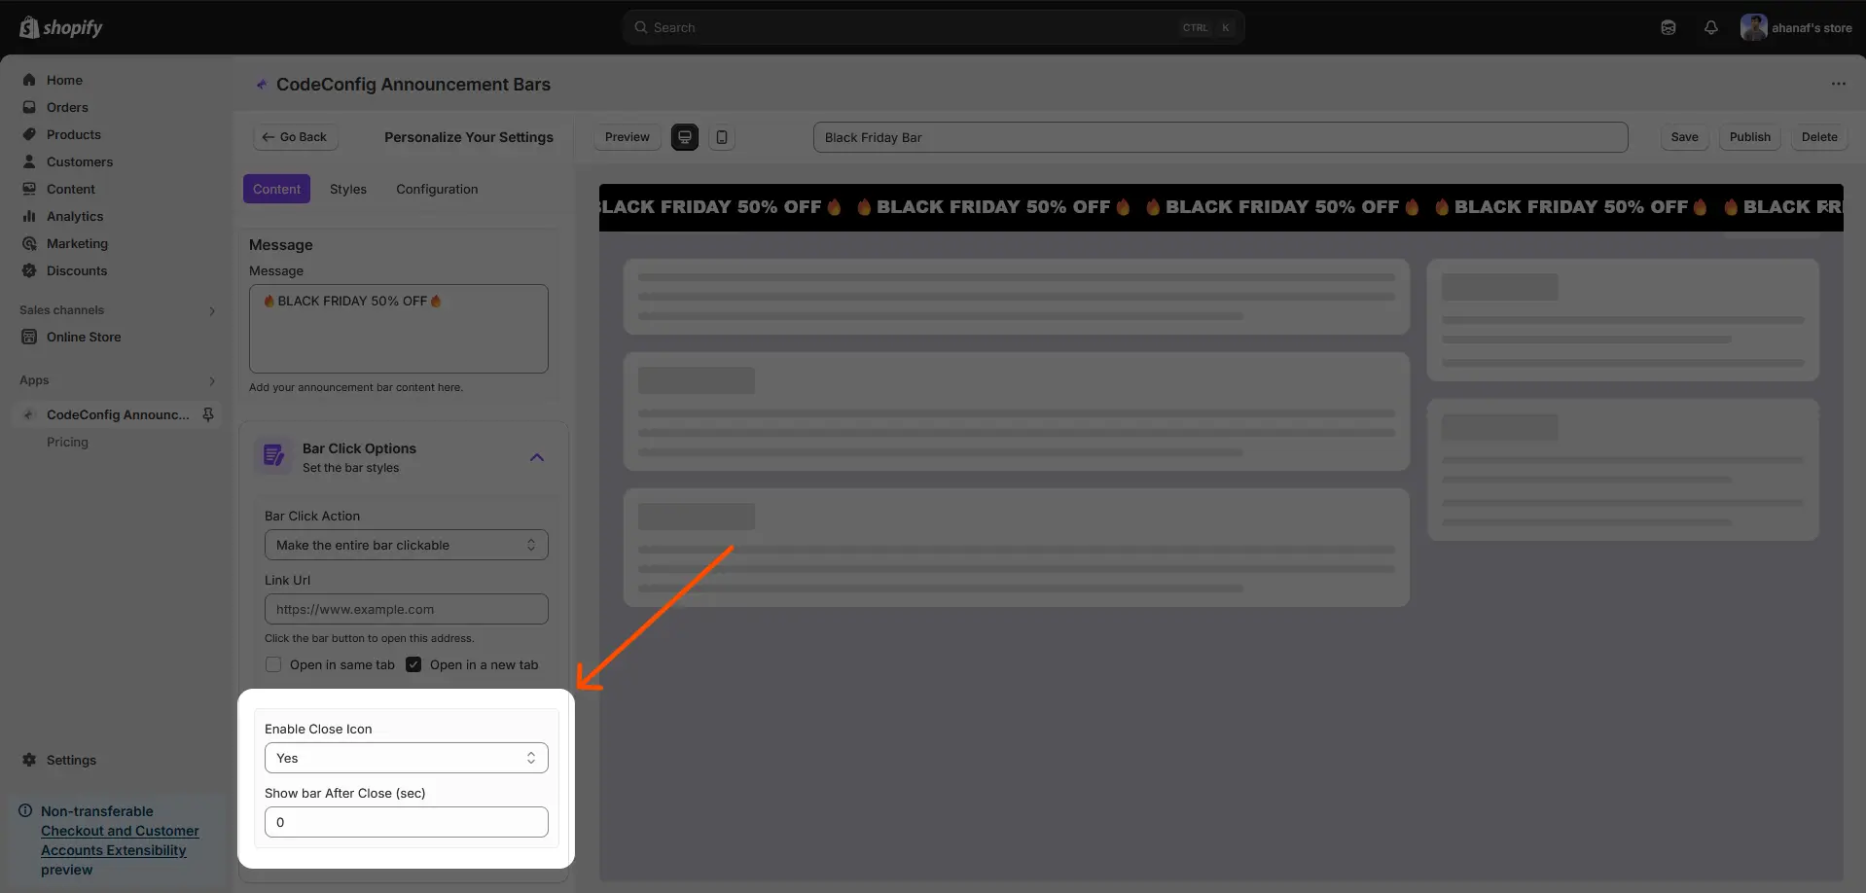Publish the announcement bar
This screenshot has width=1866, height=893.
(x=1749, y=137)
